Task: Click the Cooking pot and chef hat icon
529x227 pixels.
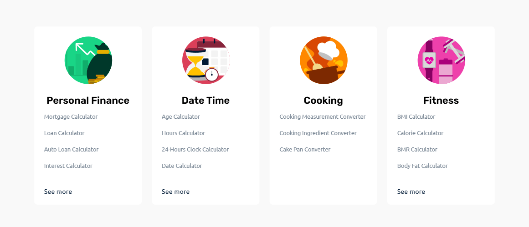Action: 324,61
